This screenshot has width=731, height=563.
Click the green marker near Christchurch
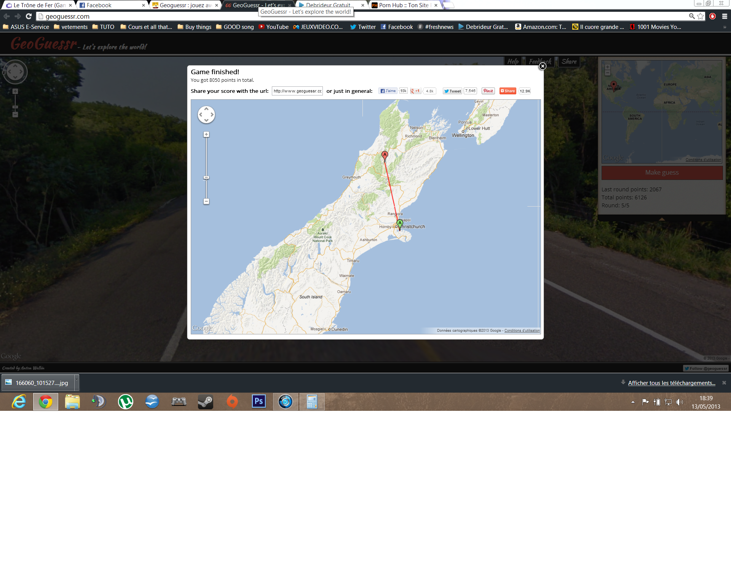pyautogui.click(x=399, y=224)
